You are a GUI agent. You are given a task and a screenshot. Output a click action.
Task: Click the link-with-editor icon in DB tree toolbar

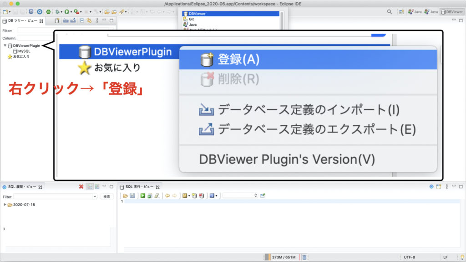tap(89, 20)
